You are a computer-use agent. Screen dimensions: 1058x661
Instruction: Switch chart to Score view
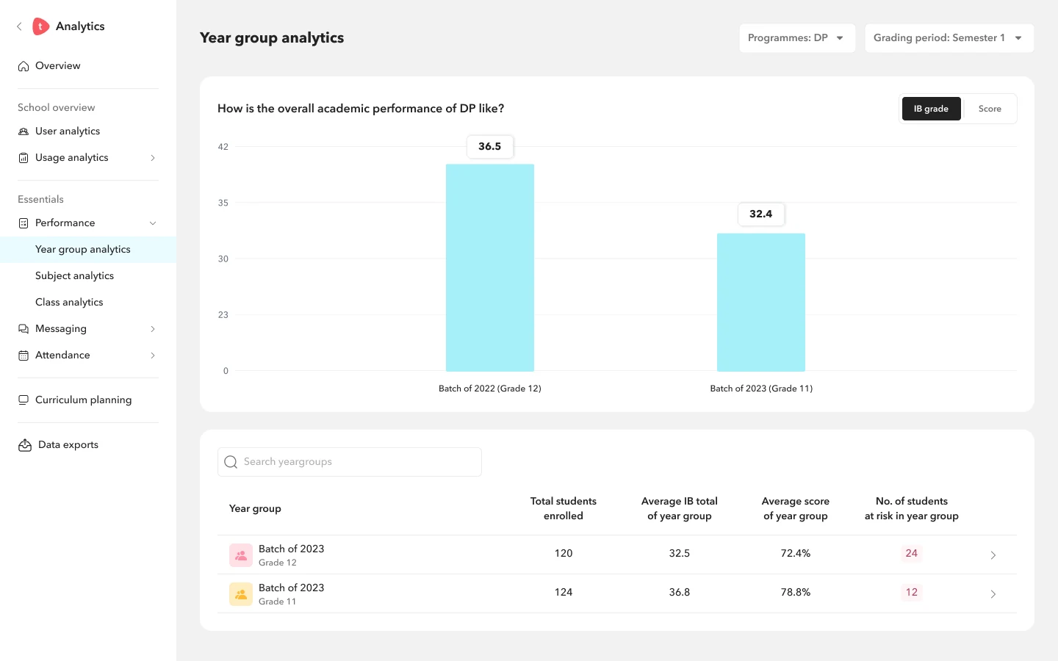[x=990, y=109]
